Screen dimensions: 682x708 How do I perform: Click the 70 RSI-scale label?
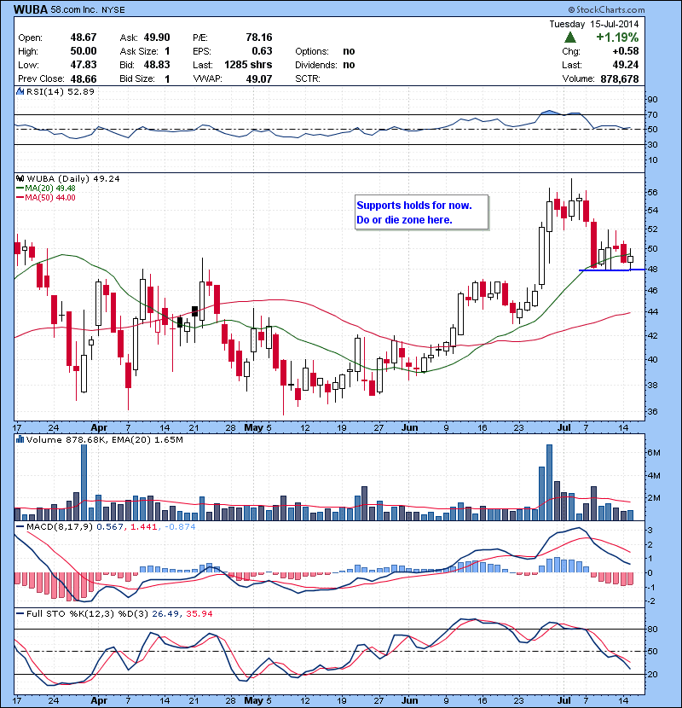tap(652, 114)
